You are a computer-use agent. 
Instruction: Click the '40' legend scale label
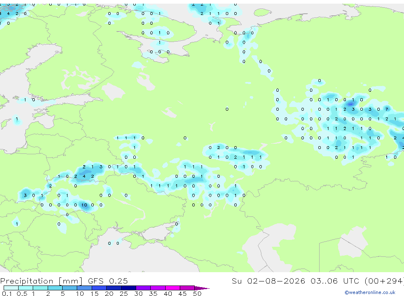point(168,294)
